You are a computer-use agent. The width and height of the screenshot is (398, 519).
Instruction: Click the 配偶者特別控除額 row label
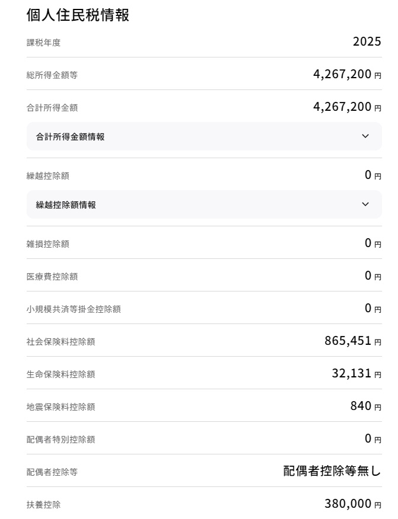pyautogui.click(x=61, y=440)
